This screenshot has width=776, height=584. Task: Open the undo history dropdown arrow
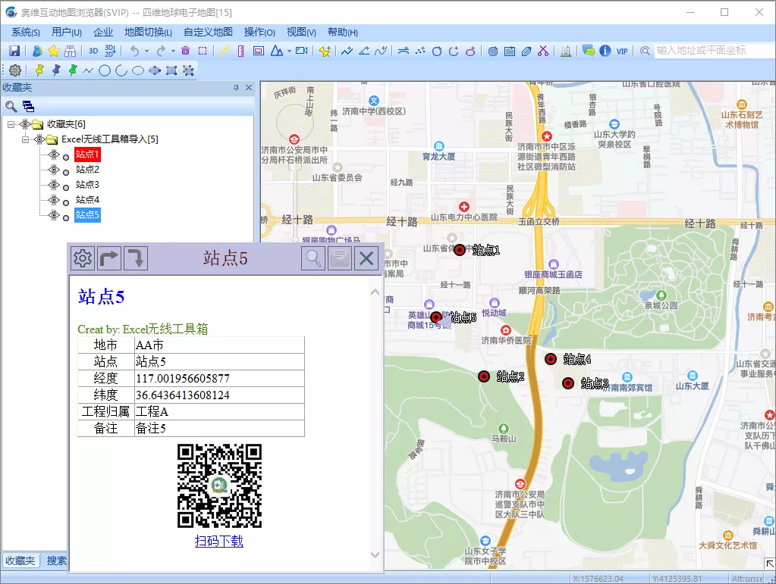click(x=146, y=51)
